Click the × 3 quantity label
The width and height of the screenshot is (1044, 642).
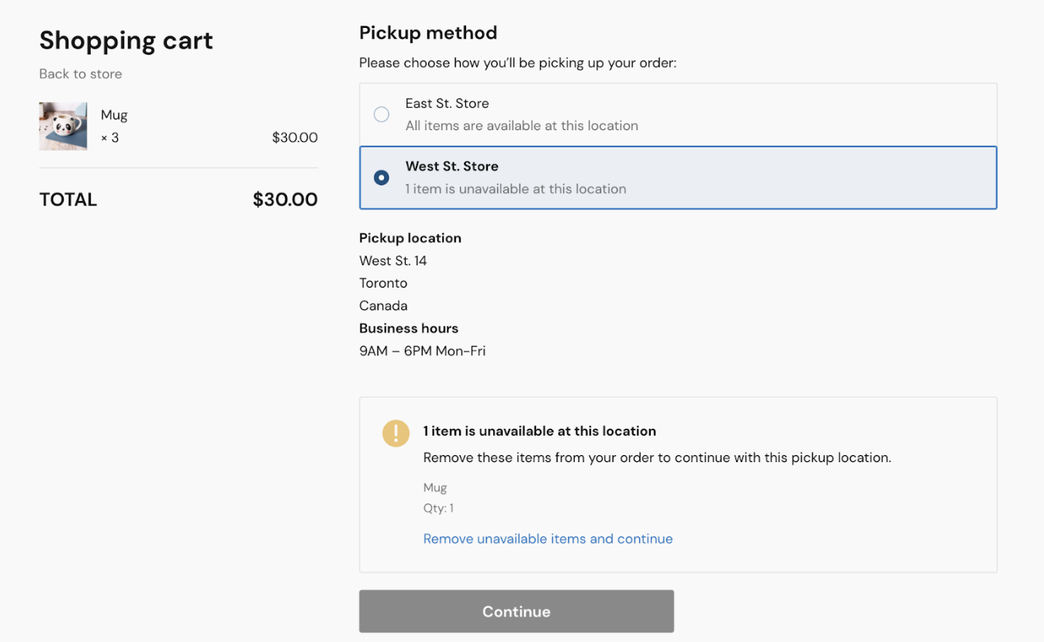[111, 137]
